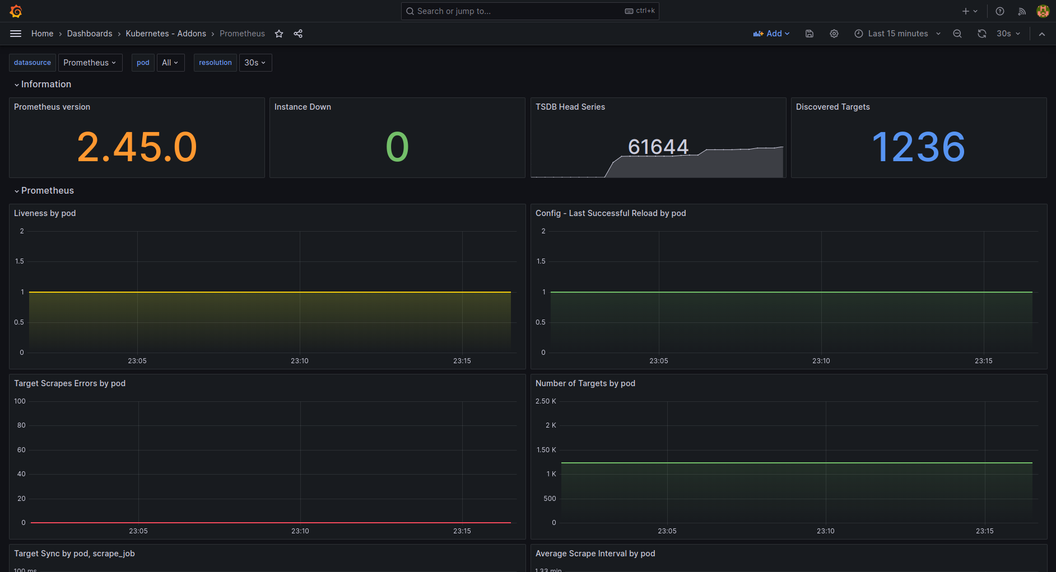Collapse the top toolbar with the chevron
The height and width of the screenshot is (572, 1056).
(1042, 34)
